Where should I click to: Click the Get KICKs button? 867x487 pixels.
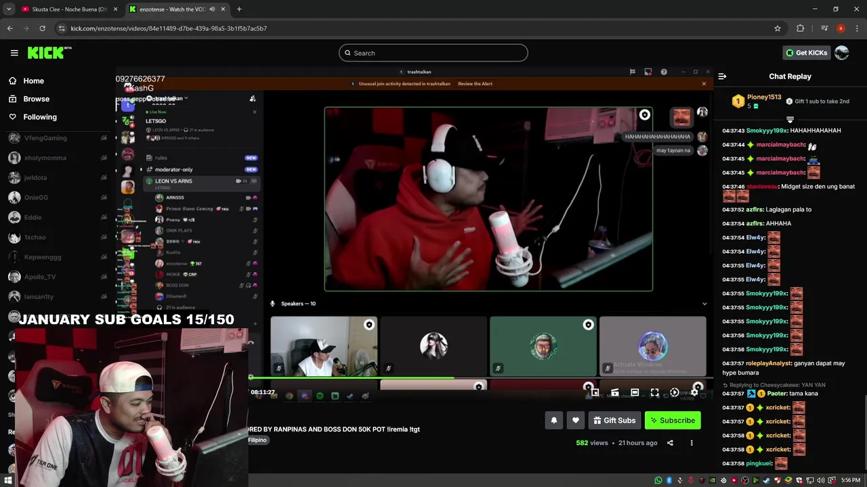point(806,53)
